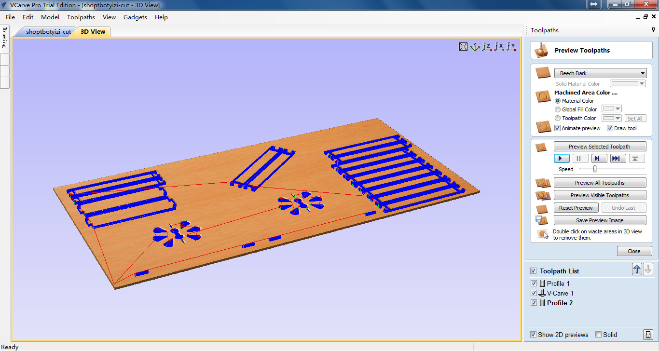The image size is (659, 351).
Task: Click the Machined Area Color icon
Action: [x=543, y=96]
